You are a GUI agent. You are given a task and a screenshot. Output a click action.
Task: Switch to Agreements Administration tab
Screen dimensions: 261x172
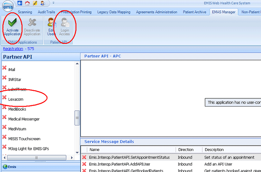pos(156,12)
